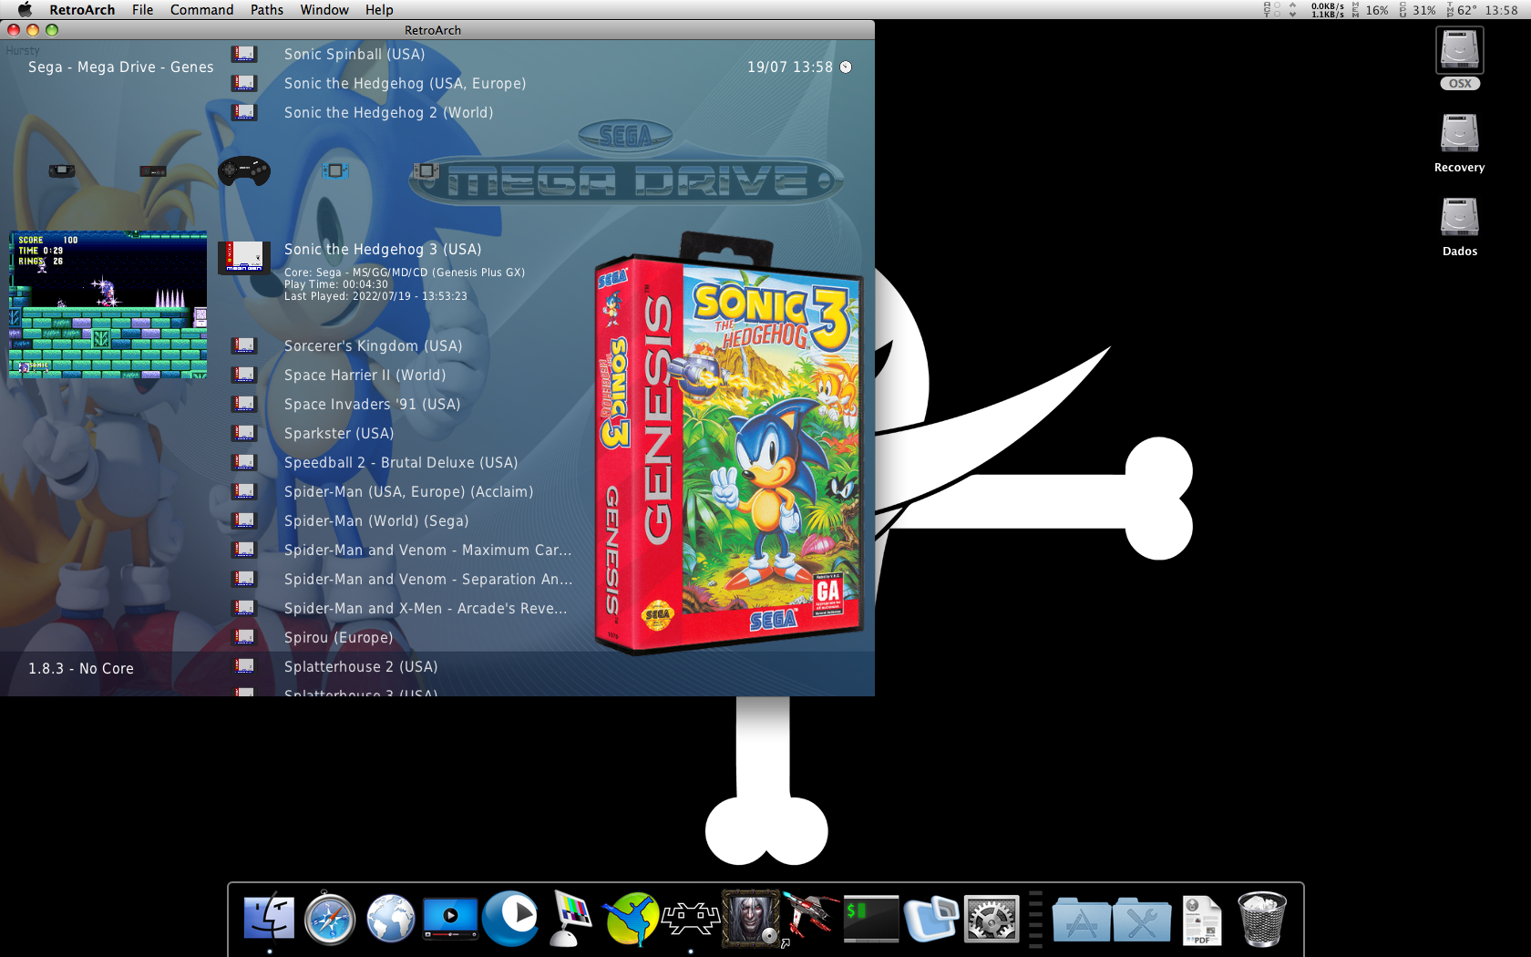1531x957 pixels.
Task: Open the color-bars monitor app in the Dock
Action: (570, 918)
